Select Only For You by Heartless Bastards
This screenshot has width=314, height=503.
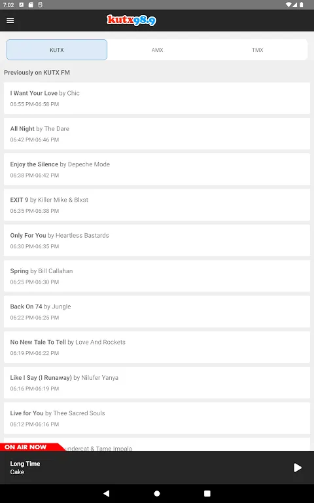157,240
